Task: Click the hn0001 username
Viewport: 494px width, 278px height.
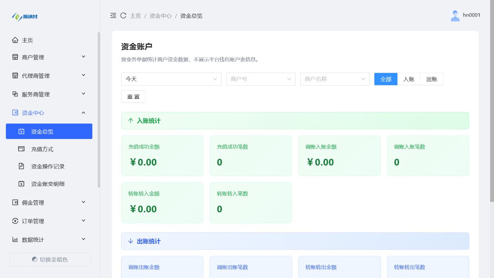Action: [x=472, y=15]
